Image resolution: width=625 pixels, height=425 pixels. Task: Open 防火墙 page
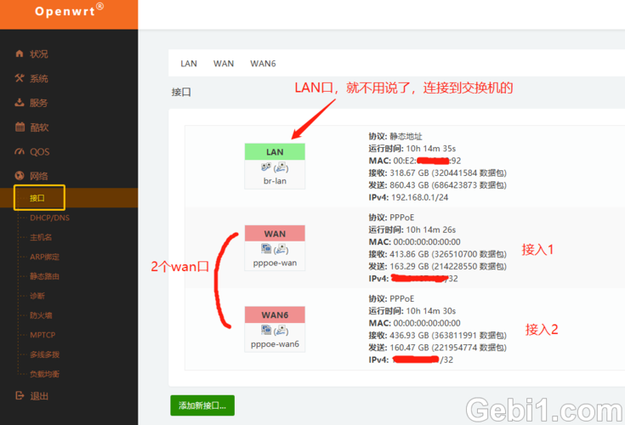[x=41, y=315]
